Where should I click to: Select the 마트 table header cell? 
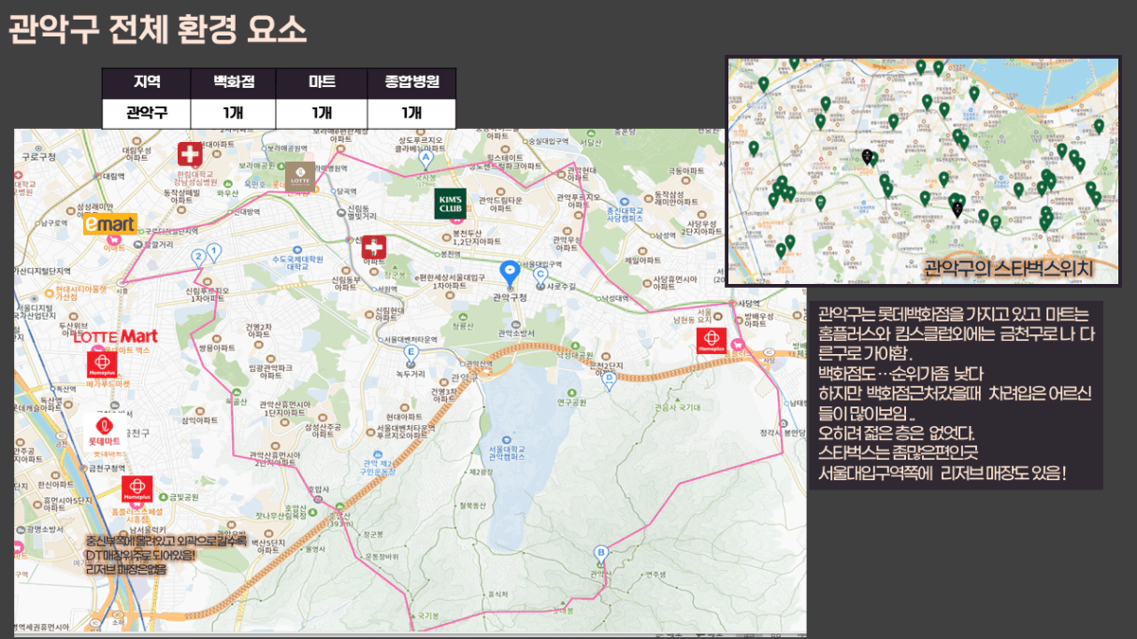coord(322,83)
